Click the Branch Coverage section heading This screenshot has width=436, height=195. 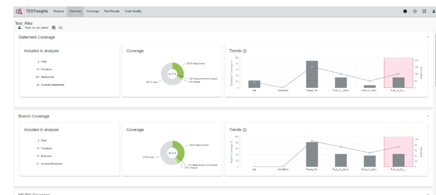coord(34,116)
